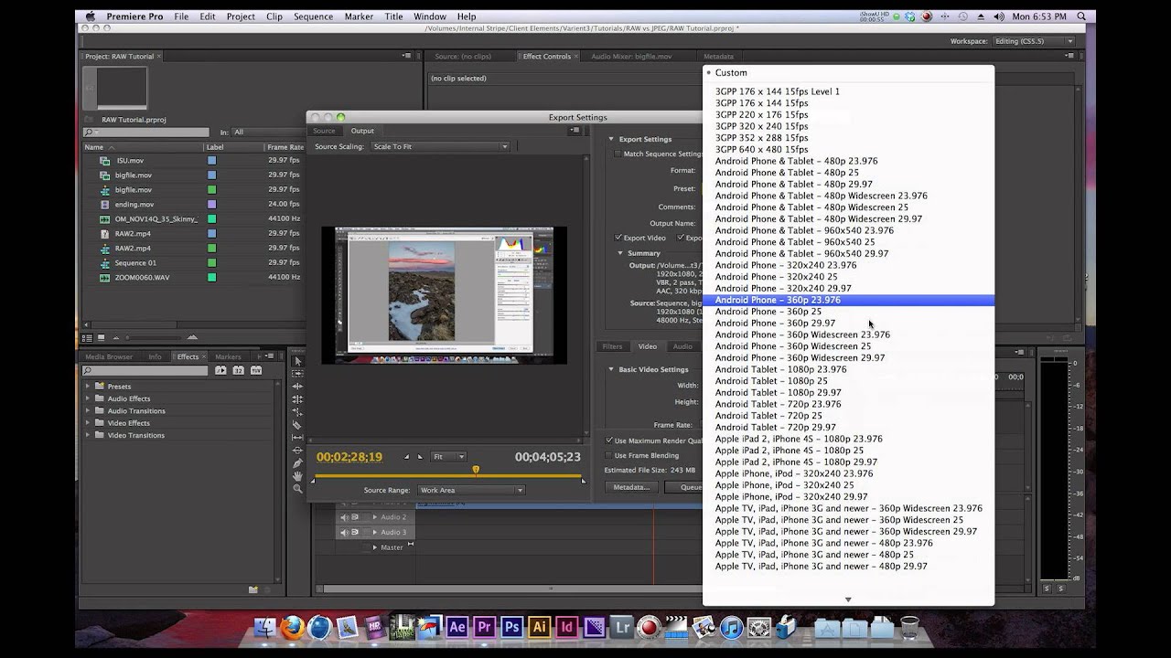Open InDesign from the dock
Screen dimensions: 1171x658
tap(567, 627)
